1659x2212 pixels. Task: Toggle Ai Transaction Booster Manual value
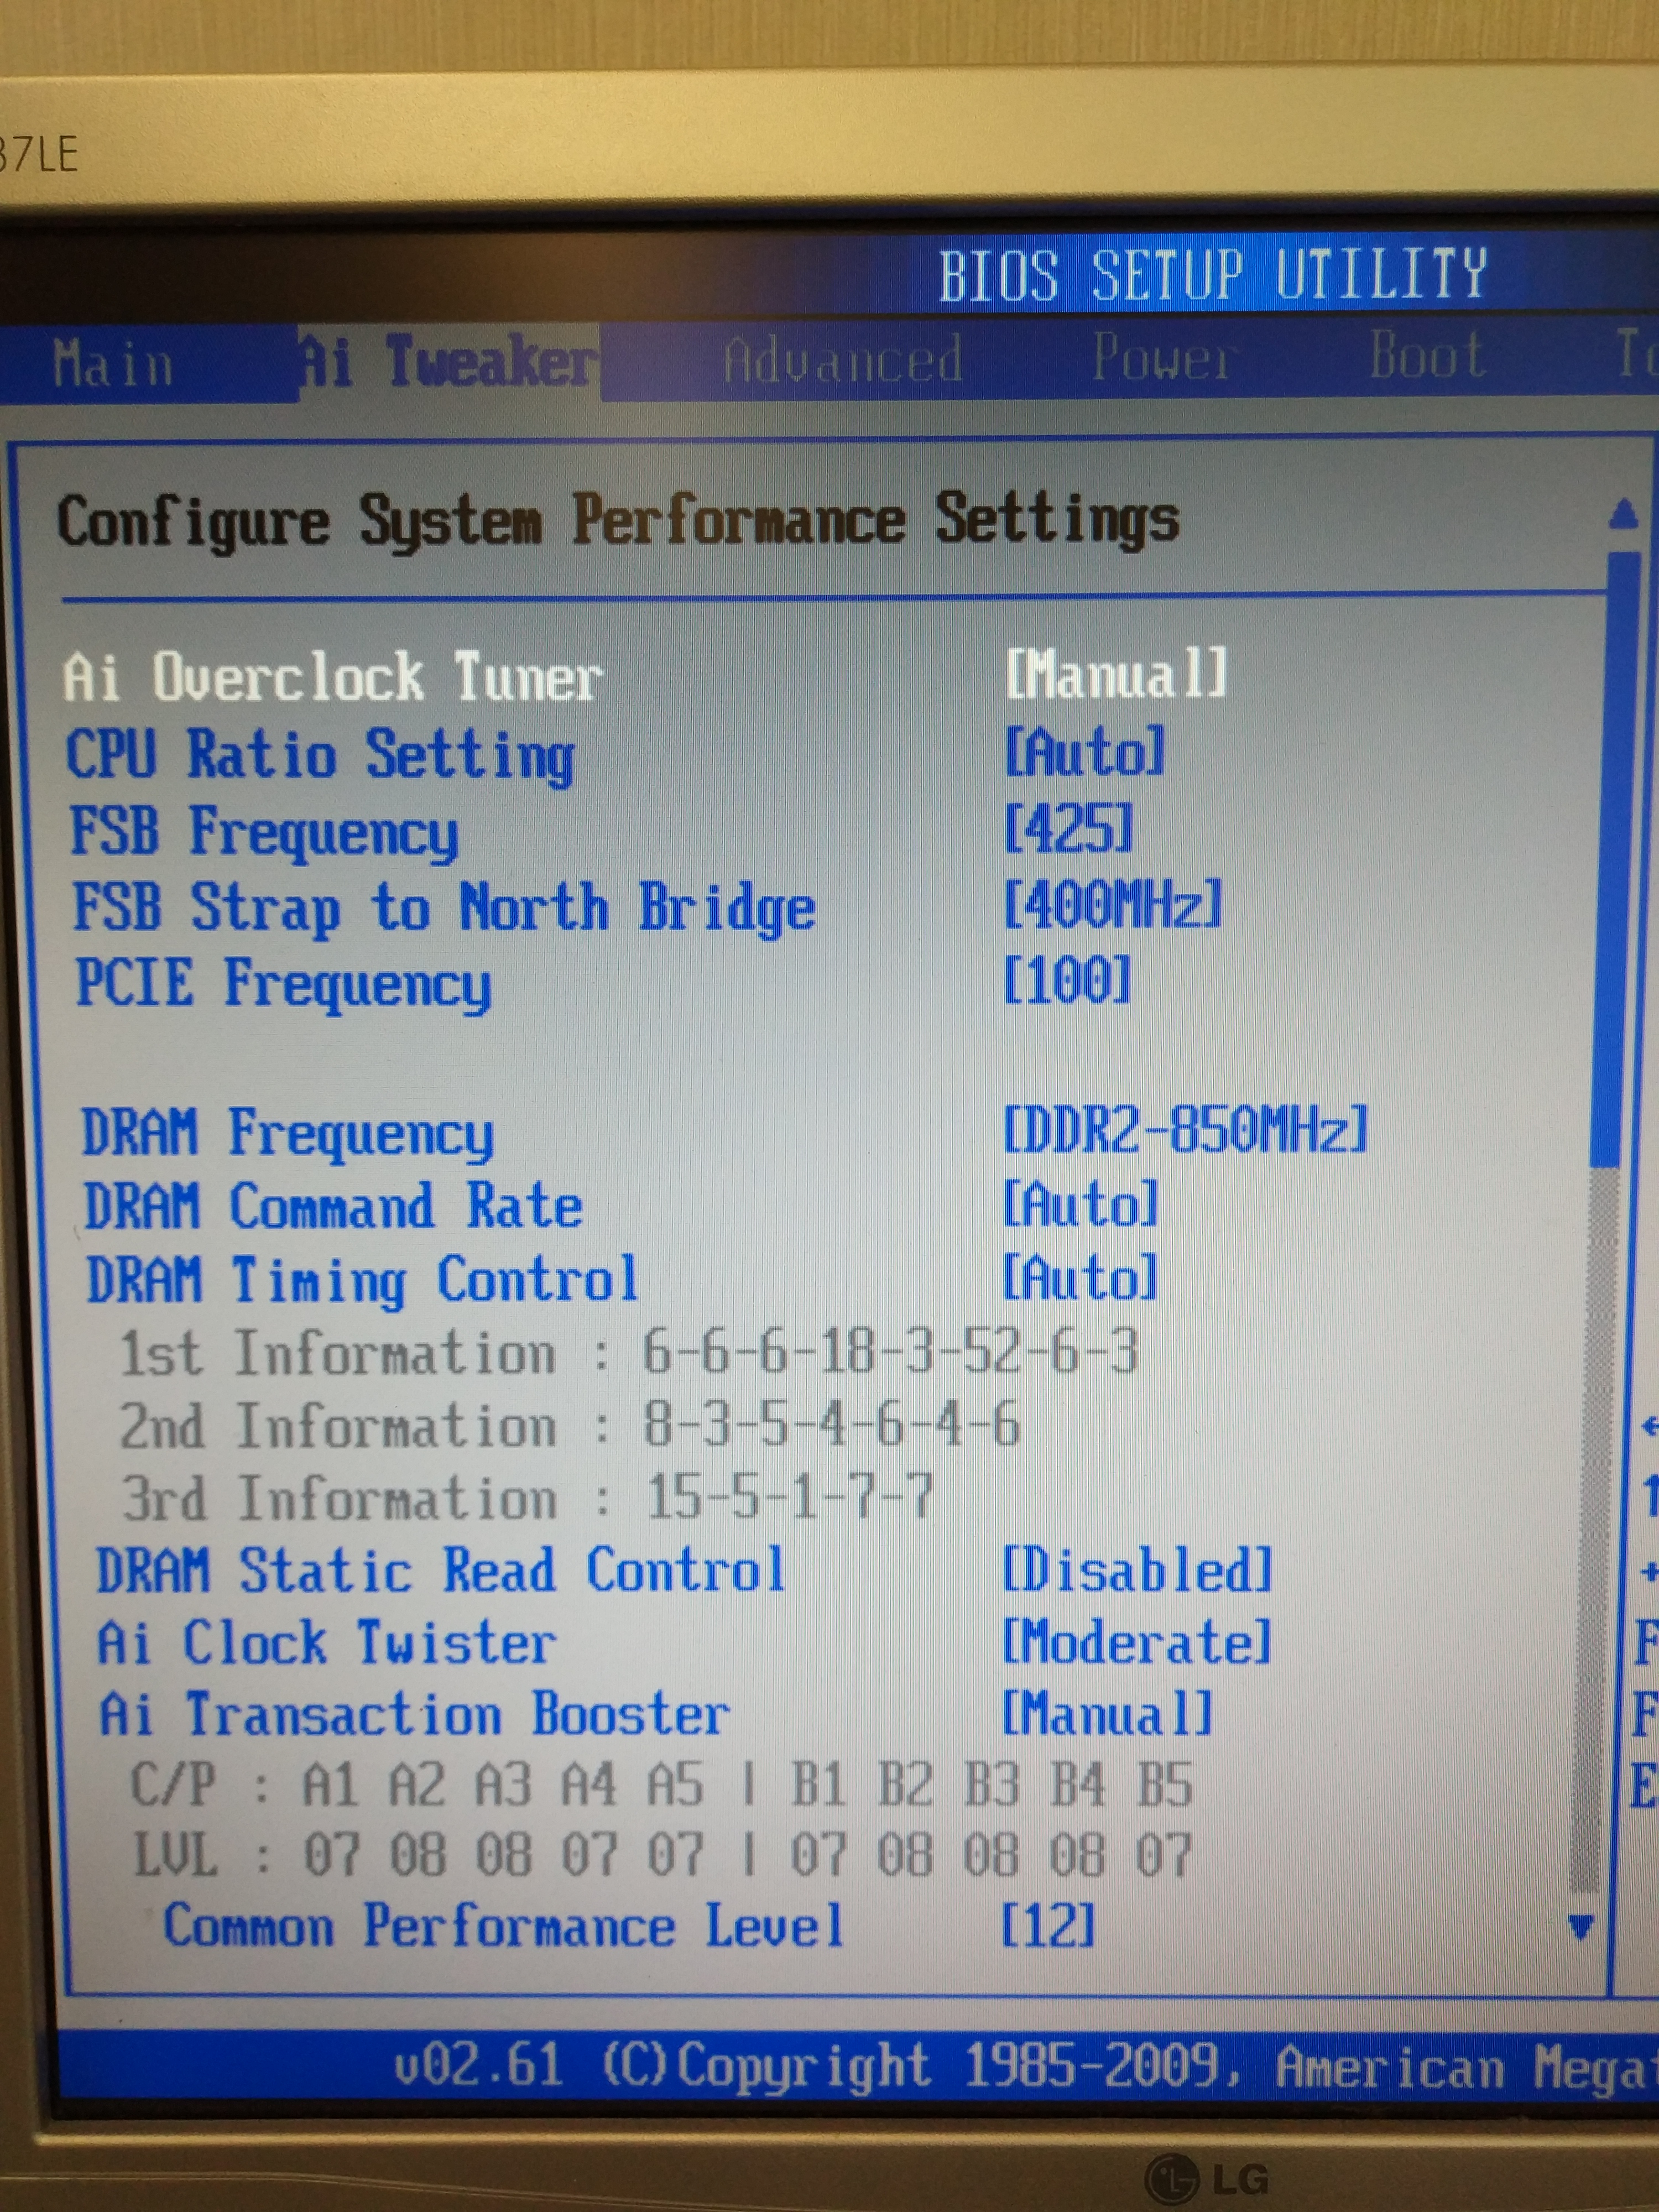pos(1108,1714)
